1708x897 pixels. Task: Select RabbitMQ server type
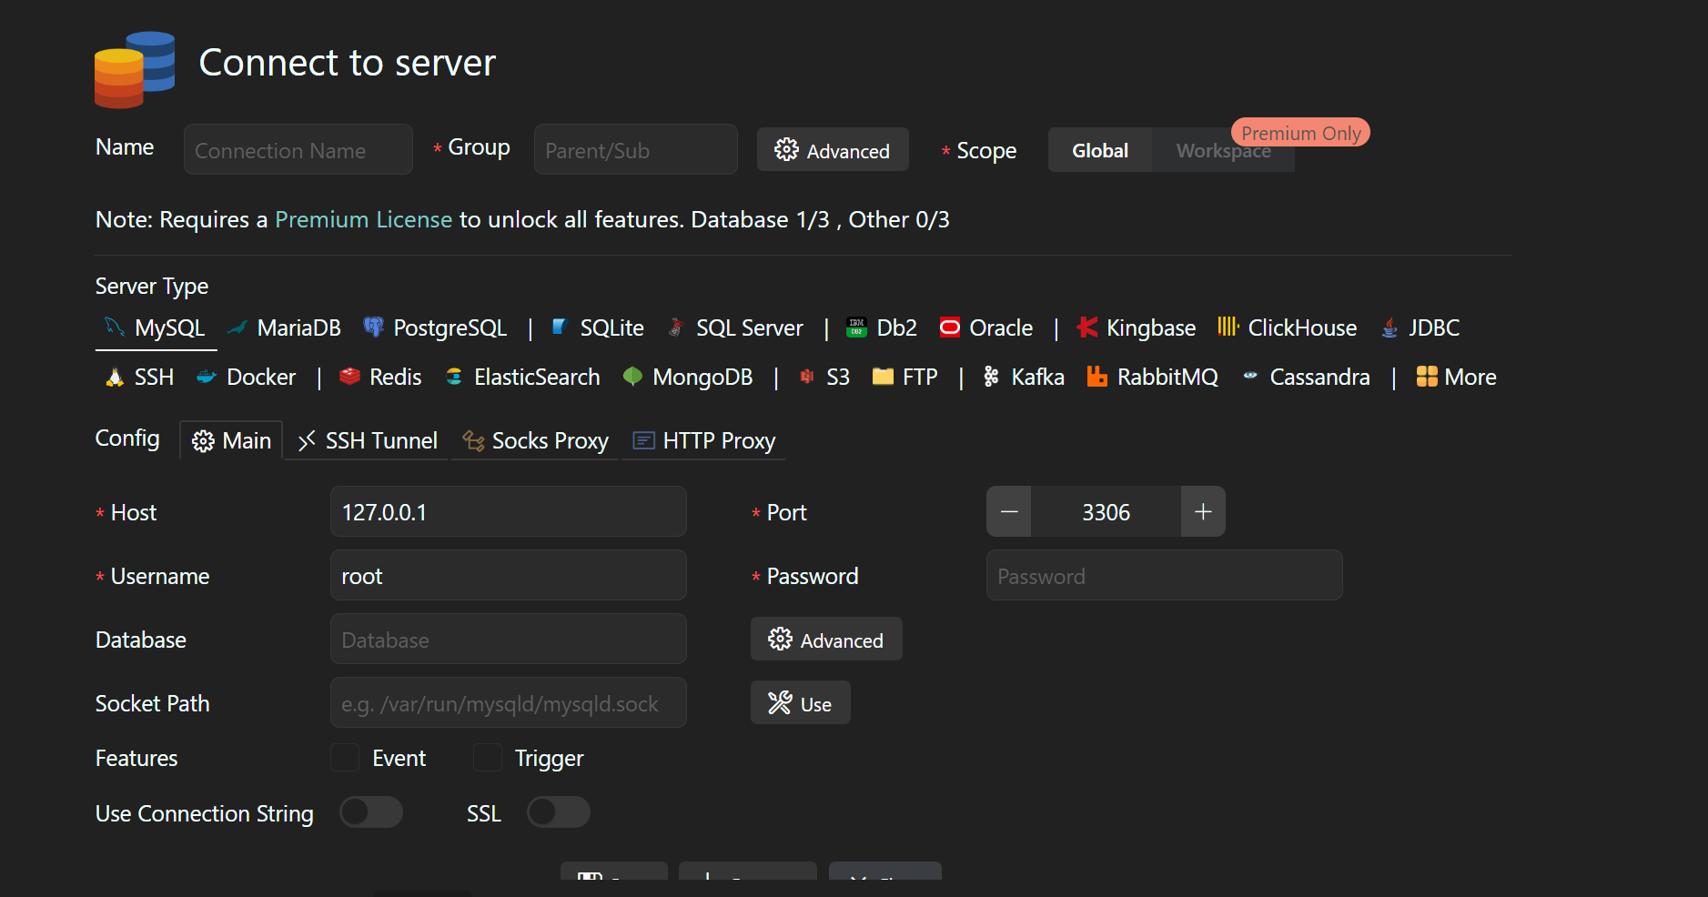[x=1153, y=378]
